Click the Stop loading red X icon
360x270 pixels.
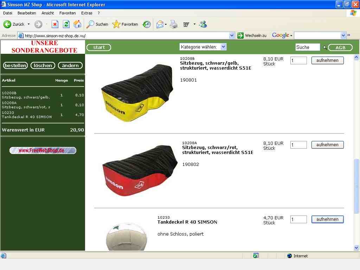[55, 24]
